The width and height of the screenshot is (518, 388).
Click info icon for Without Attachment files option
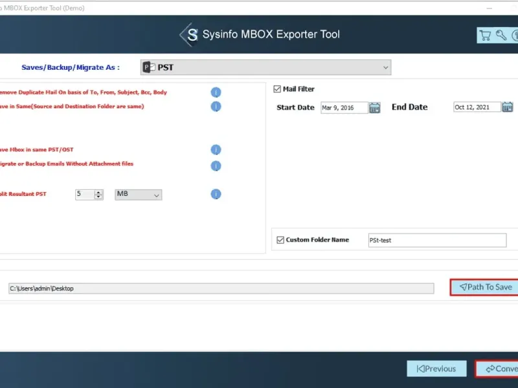tap(216, 166)
